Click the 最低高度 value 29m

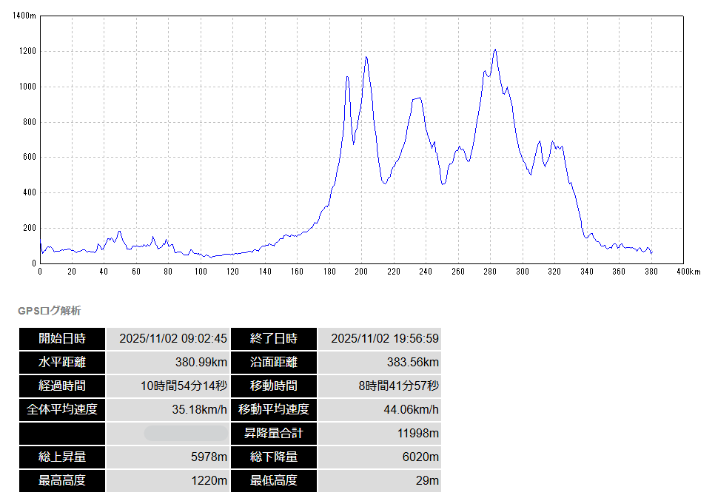pos(427,480)
